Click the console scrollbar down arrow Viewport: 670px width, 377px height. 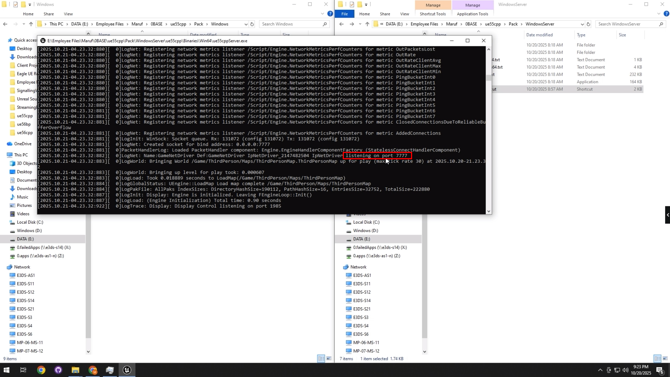(x=489, y=211)
